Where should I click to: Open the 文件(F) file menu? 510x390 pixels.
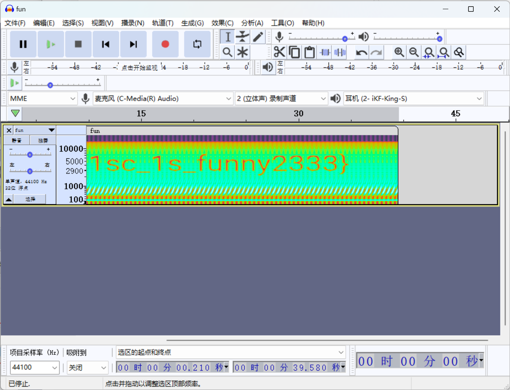pos(15,23)
